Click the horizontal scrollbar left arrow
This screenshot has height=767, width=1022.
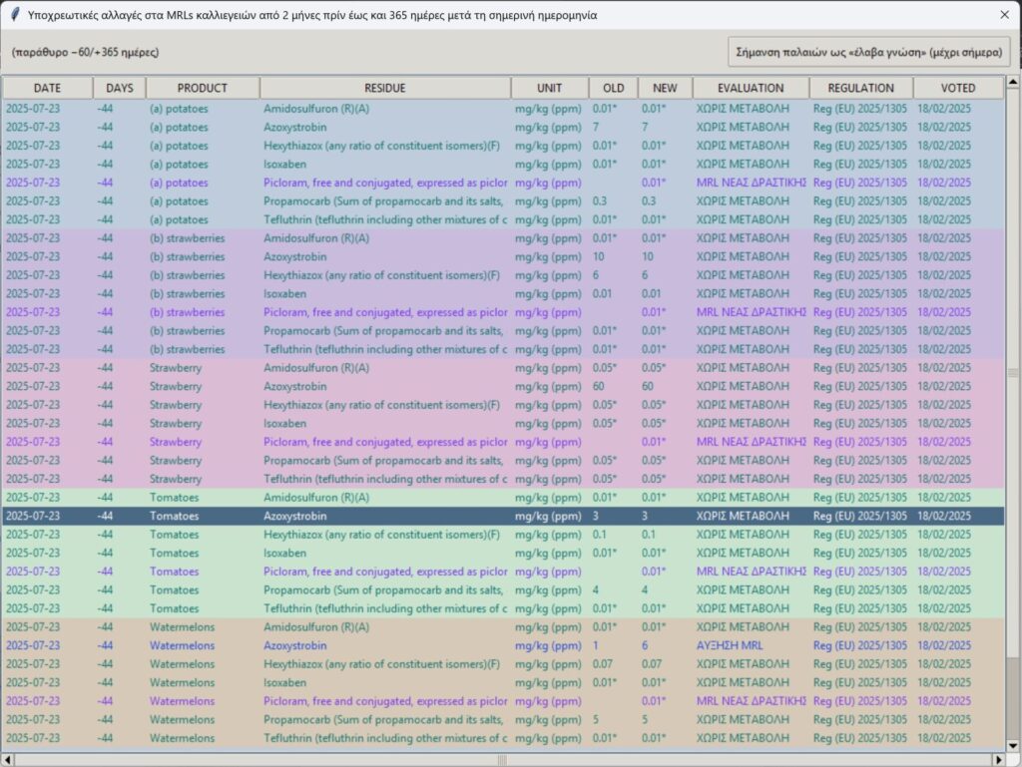coord(8,760)
